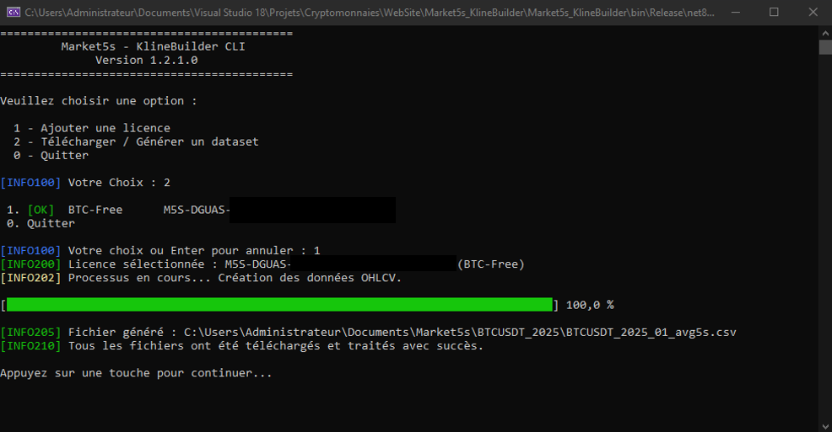
Task: Click "Appuyez sur une touche pour continuer..." prompt
Action: point(136,373)
